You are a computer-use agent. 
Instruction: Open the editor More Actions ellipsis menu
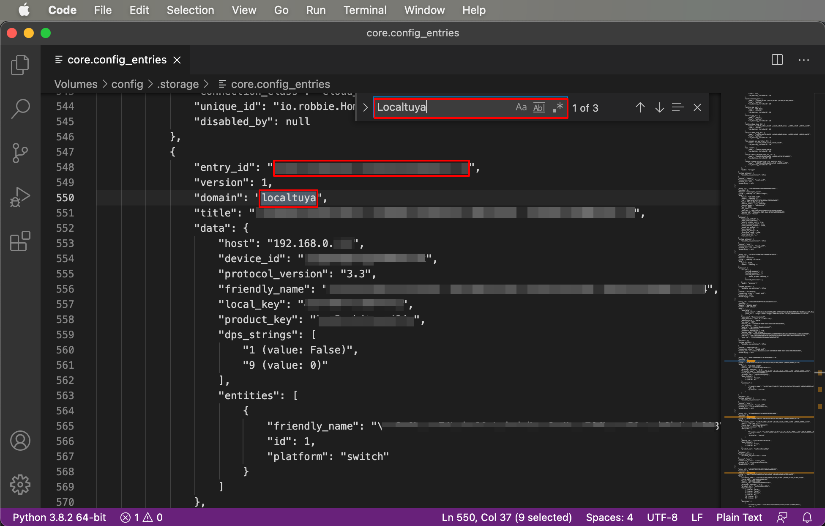(803, 60)
